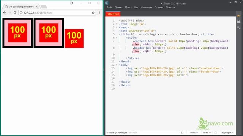Open the Отладка menu
This screenshot has width=243, height=136.
pos(159,7)
